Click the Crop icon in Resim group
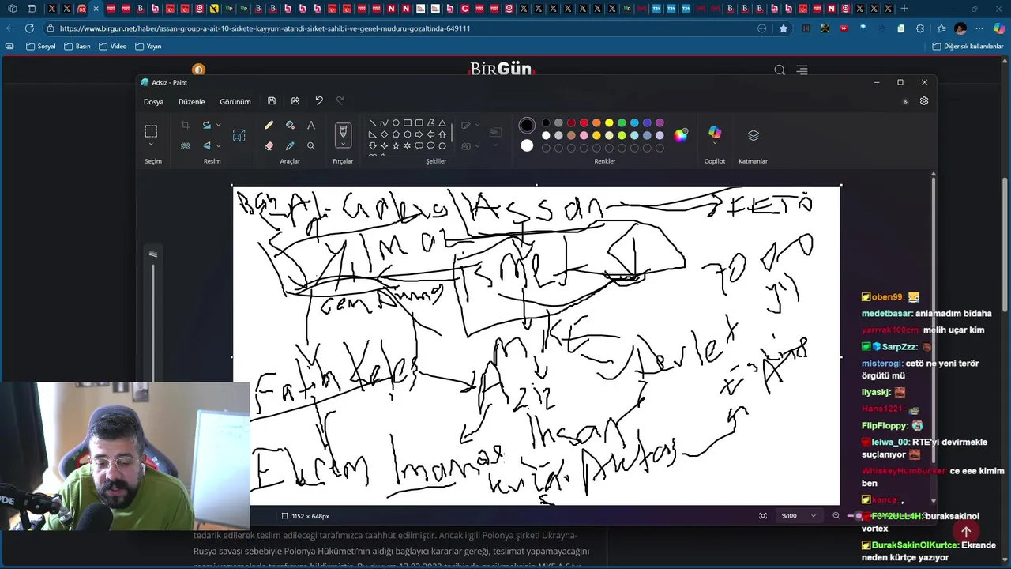This screenshot has height=569, width=1011. point(185,125)
